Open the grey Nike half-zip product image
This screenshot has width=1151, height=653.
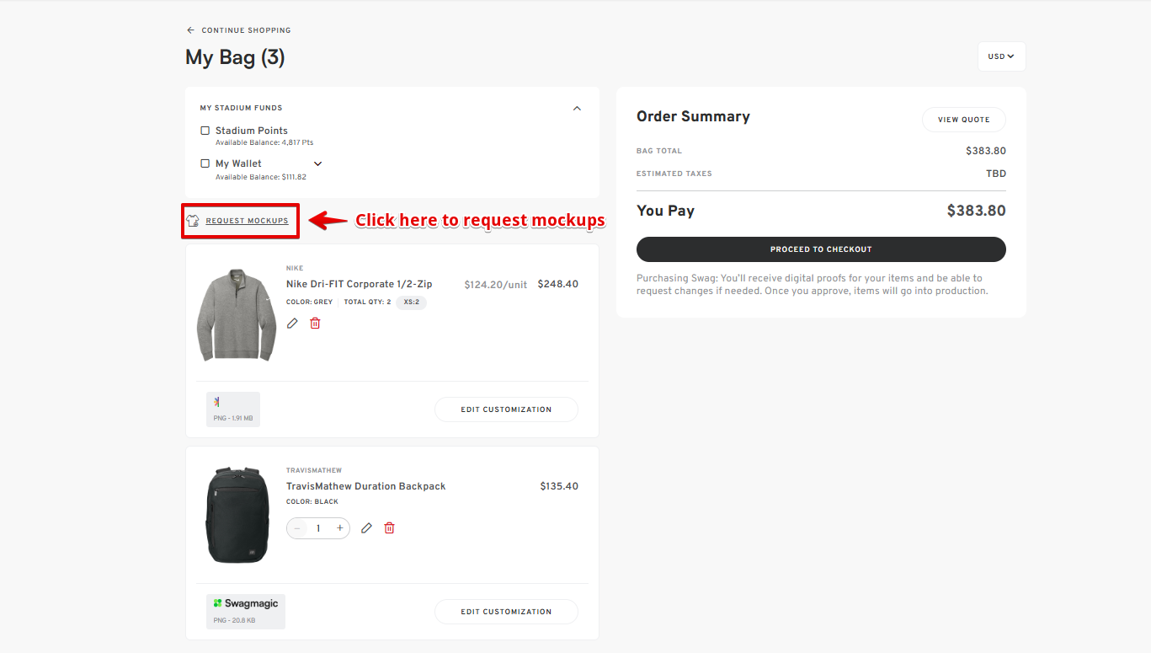click(x=236, y=315)
